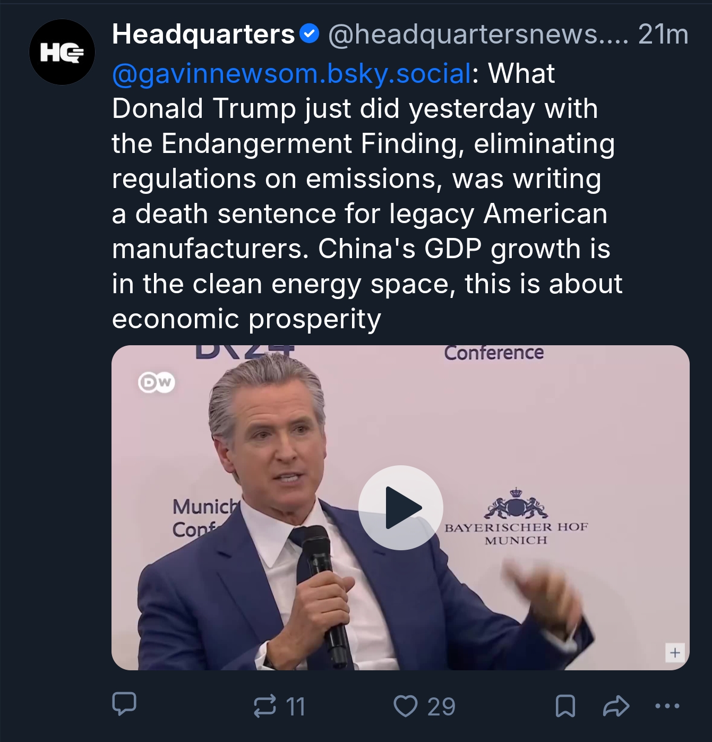Click the DW logo on the video
Image resolution: width=712 pixels, height=742 pixels.
click(157, 382)
